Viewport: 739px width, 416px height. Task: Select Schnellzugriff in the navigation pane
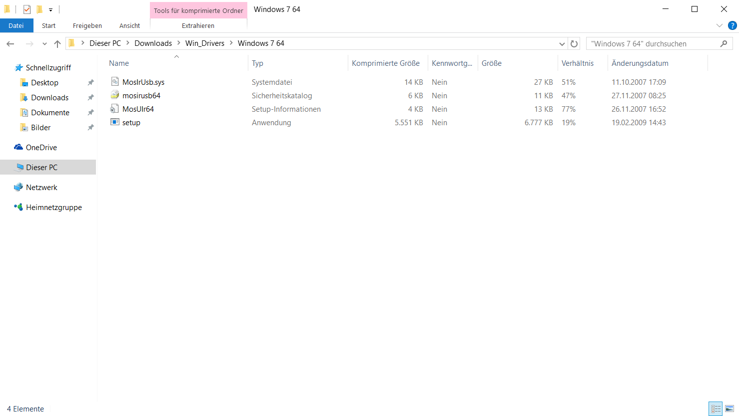point(48,67)
